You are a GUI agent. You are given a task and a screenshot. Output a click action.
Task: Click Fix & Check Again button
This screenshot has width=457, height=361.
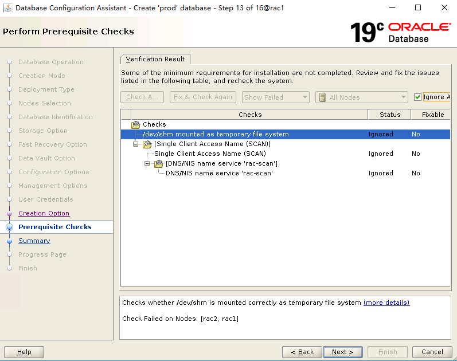pyautogui.click(x=203, y=97)
